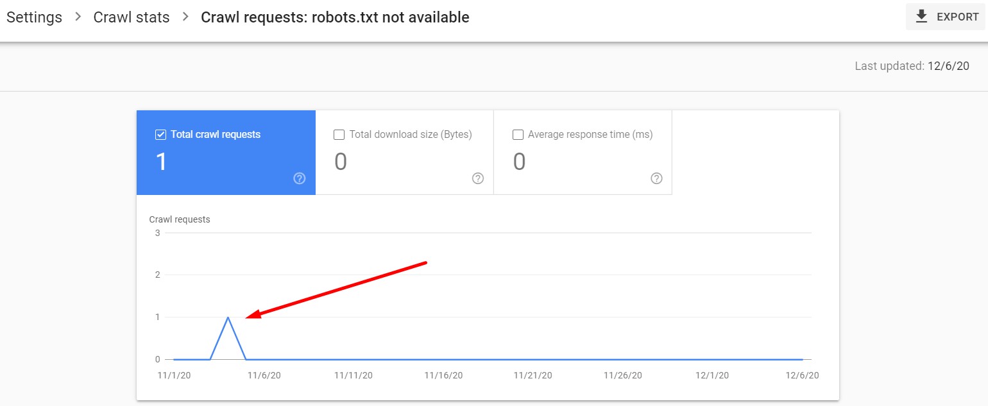Open the Settings breadcrumb link
Viewport: 988px width, 406px height.
pyautogui.click(x=34, y=17)
